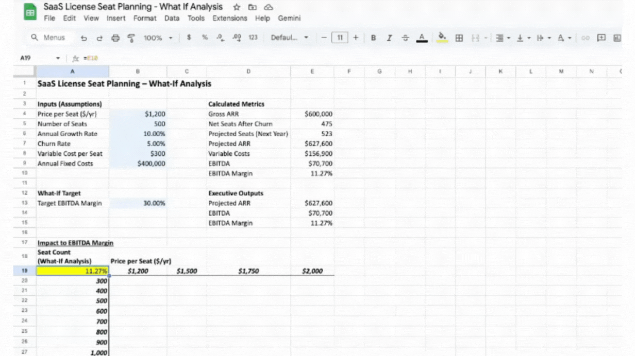Toggle bold formatting
Viewport: 635px width, 356px height.
373,38
